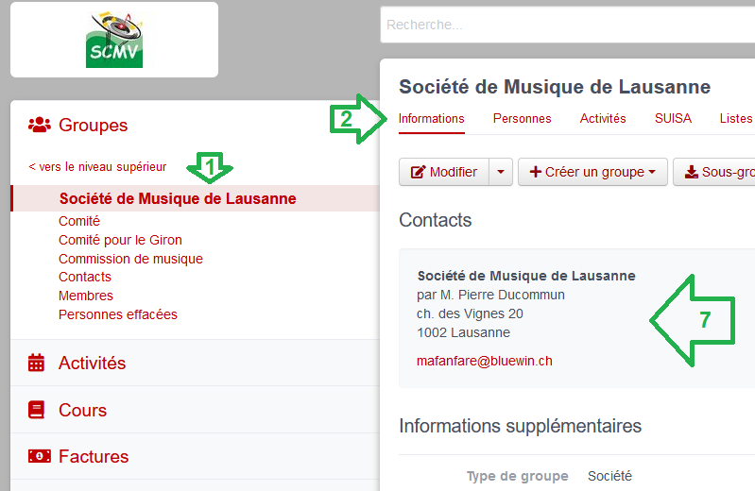Click the vers le niveau supérieur link
Viewport: 755px width, 491px height.
[97, 167]
